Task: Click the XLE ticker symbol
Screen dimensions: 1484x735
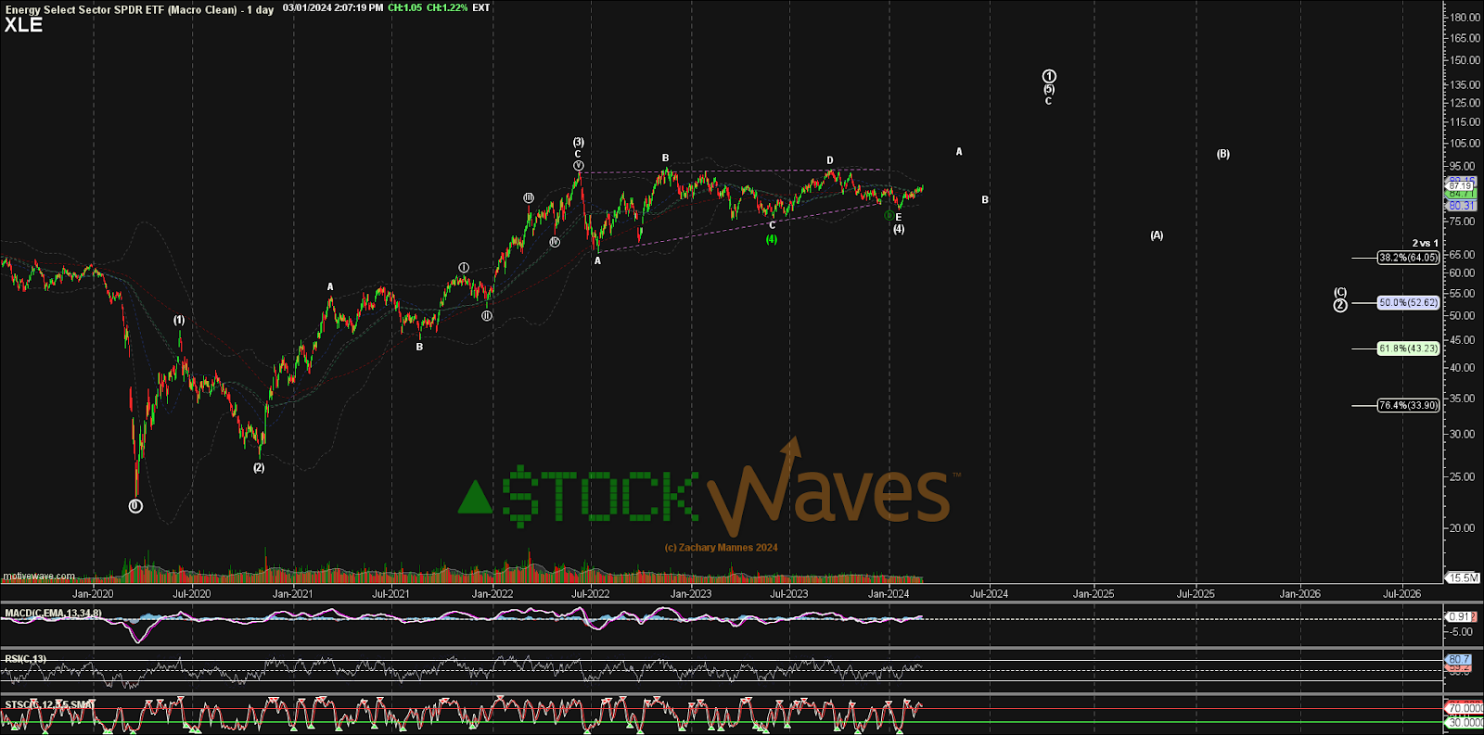Action: [23, 25]
